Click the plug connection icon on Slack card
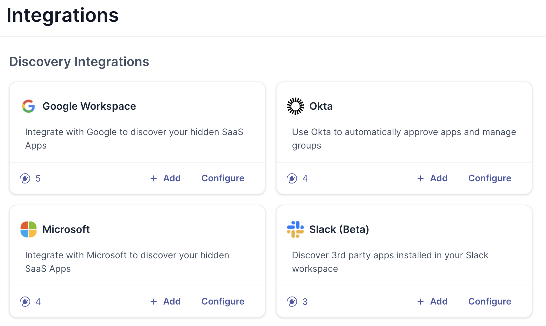Screen dimensions: 546x326 292,302
